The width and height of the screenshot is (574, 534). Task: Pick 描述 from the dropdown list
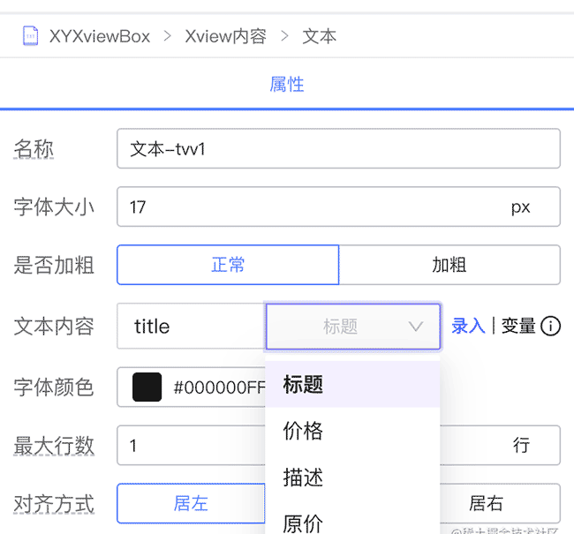pos(352,477)
